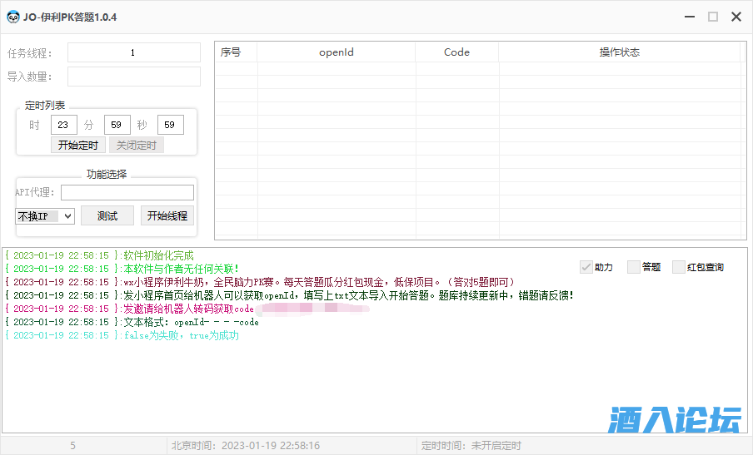Click the API代理 text field
The image size is (753, 455).
[x=127, y=193]
